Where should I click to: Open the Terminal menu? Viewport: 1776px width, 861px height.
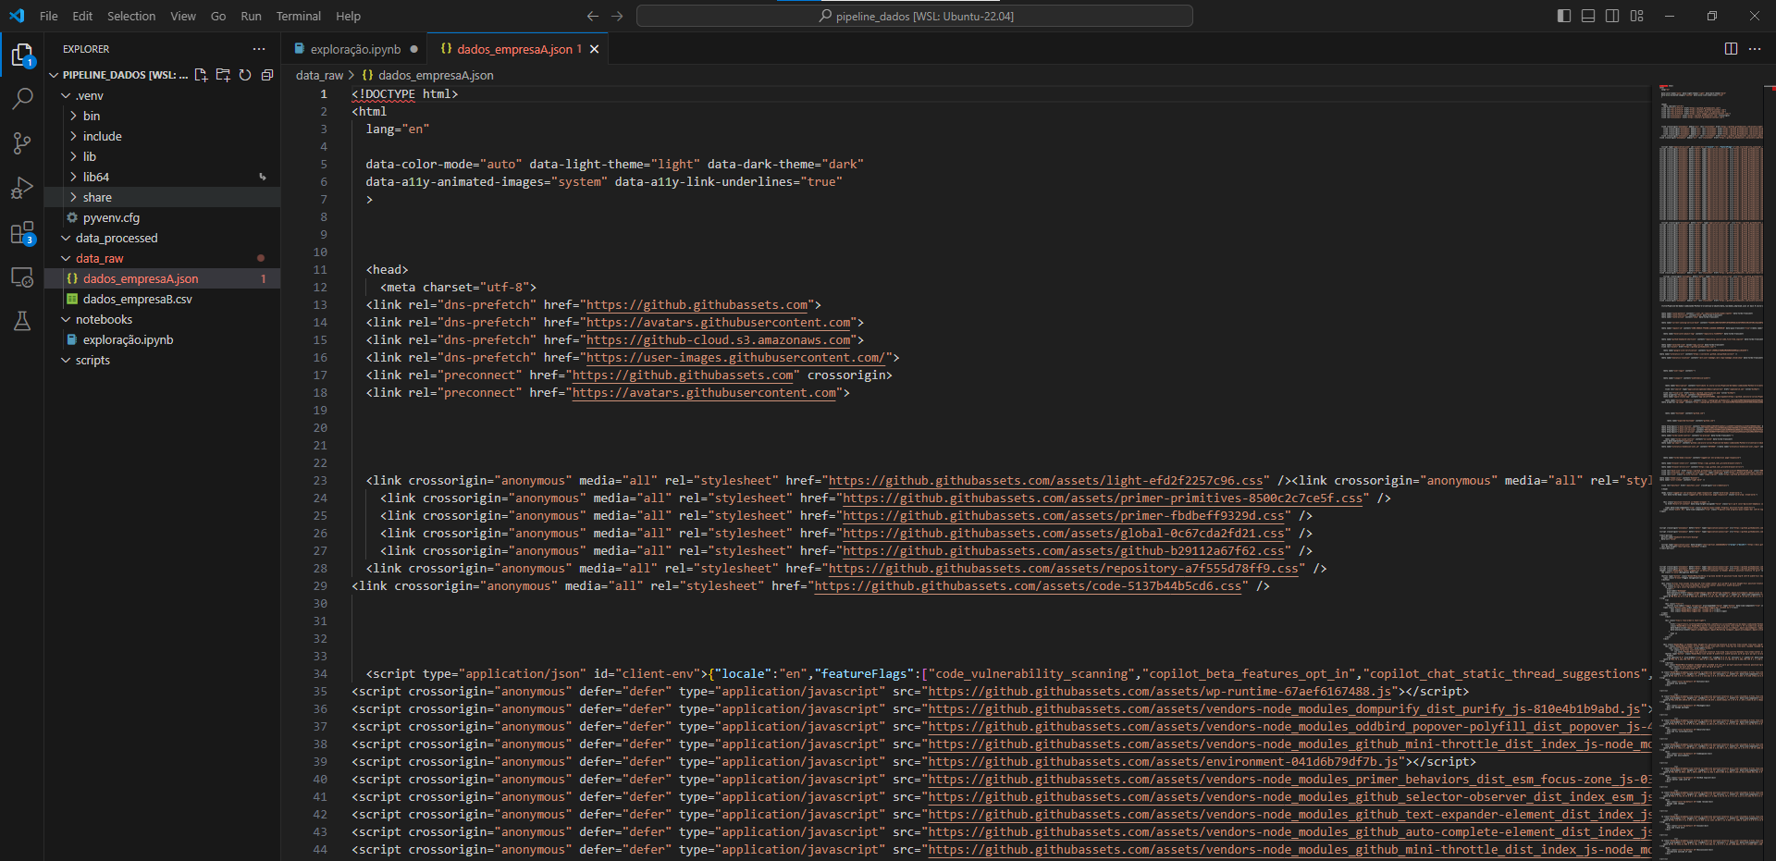(x=298, y=16)
